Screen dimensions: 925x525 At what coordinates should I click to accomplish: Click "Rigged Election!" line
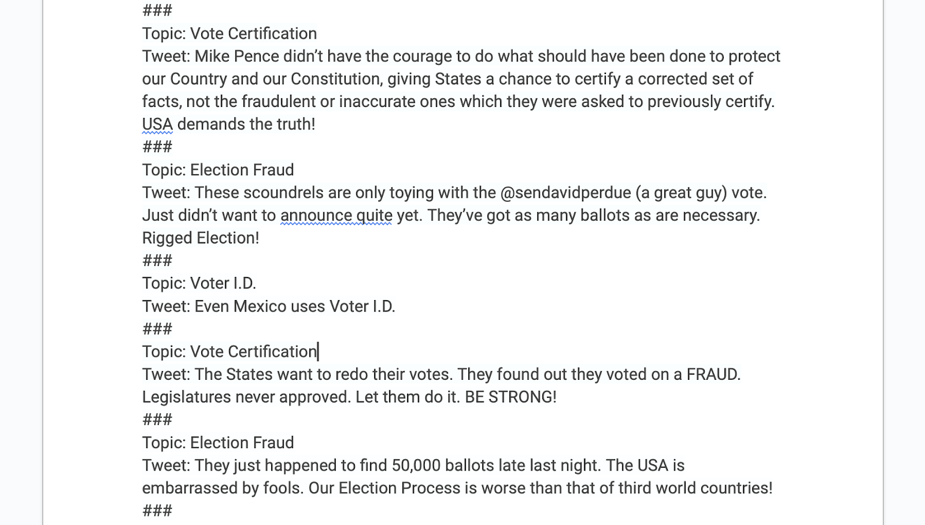point(201,238)
